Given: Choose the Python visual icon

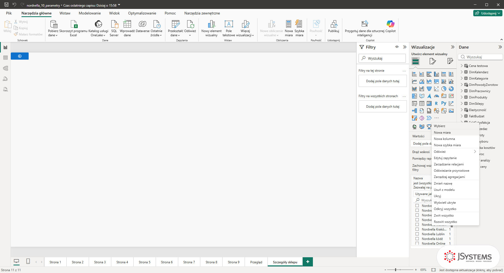Looking at the screenshot, I should [x=444, y=103].
